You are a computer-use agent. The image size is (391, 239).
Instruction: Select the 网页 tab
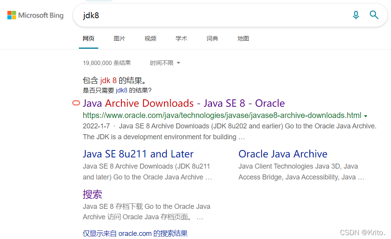click(x=89, y=39)
